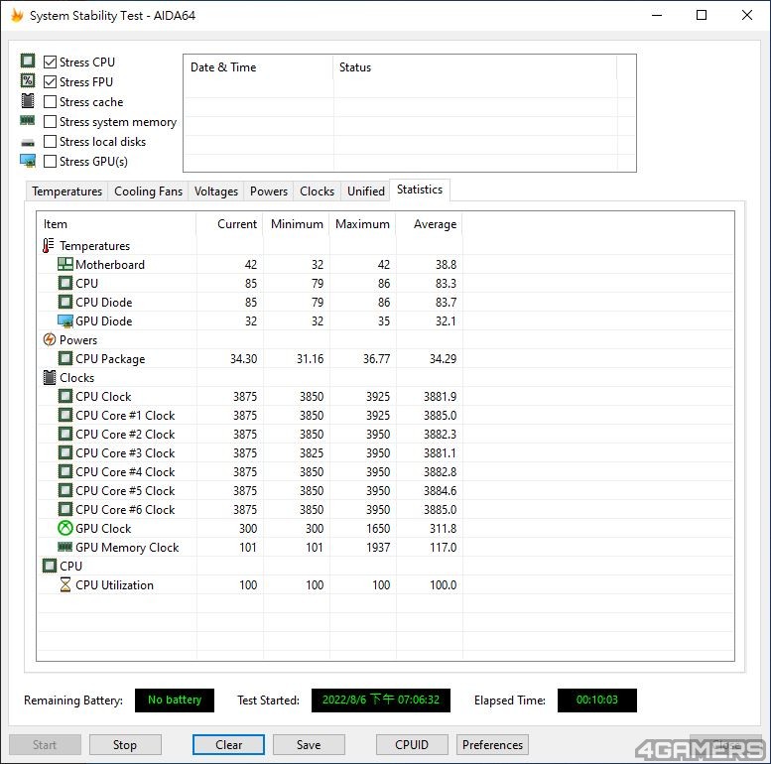Viewport: 771px width, 764px height.
Task: Click the Temperatures thermometer group icon
Action: click(x=49, y=245)
